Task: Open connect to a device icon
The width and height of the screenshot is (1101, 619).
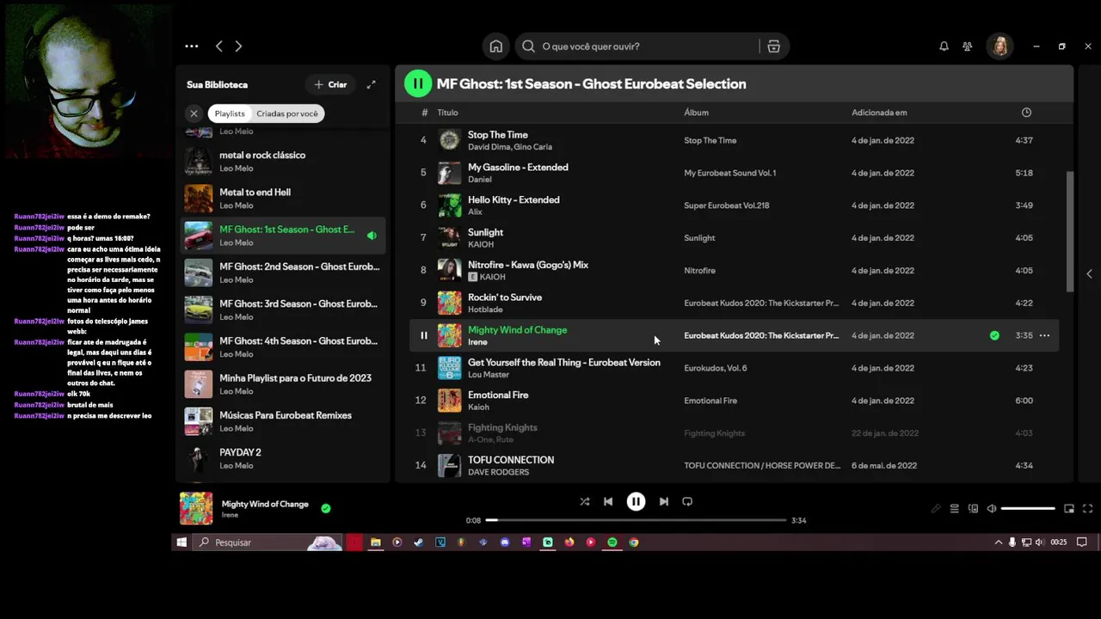Action: coord(974,509)
